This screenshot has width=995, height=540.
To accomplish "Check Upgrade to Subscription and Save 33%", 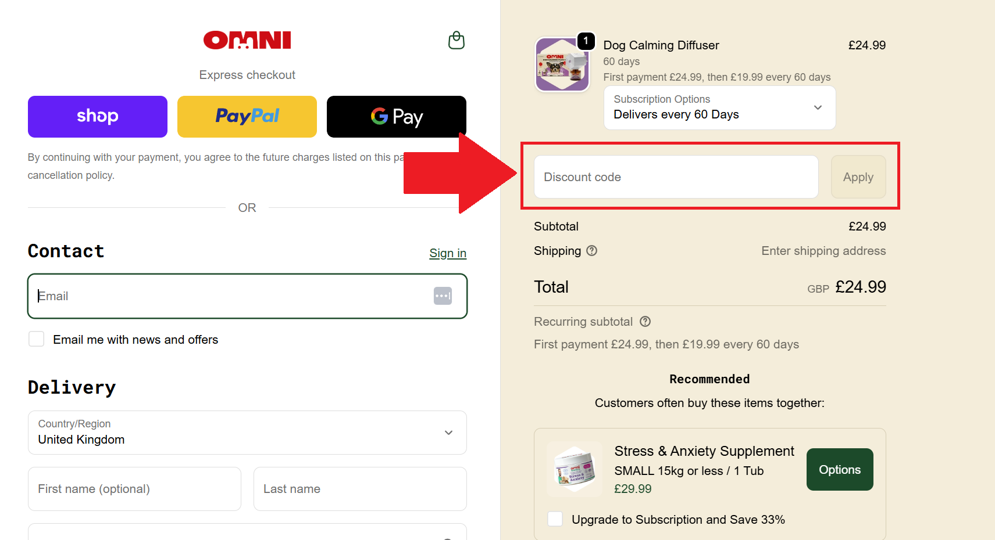I will point(554,519).
